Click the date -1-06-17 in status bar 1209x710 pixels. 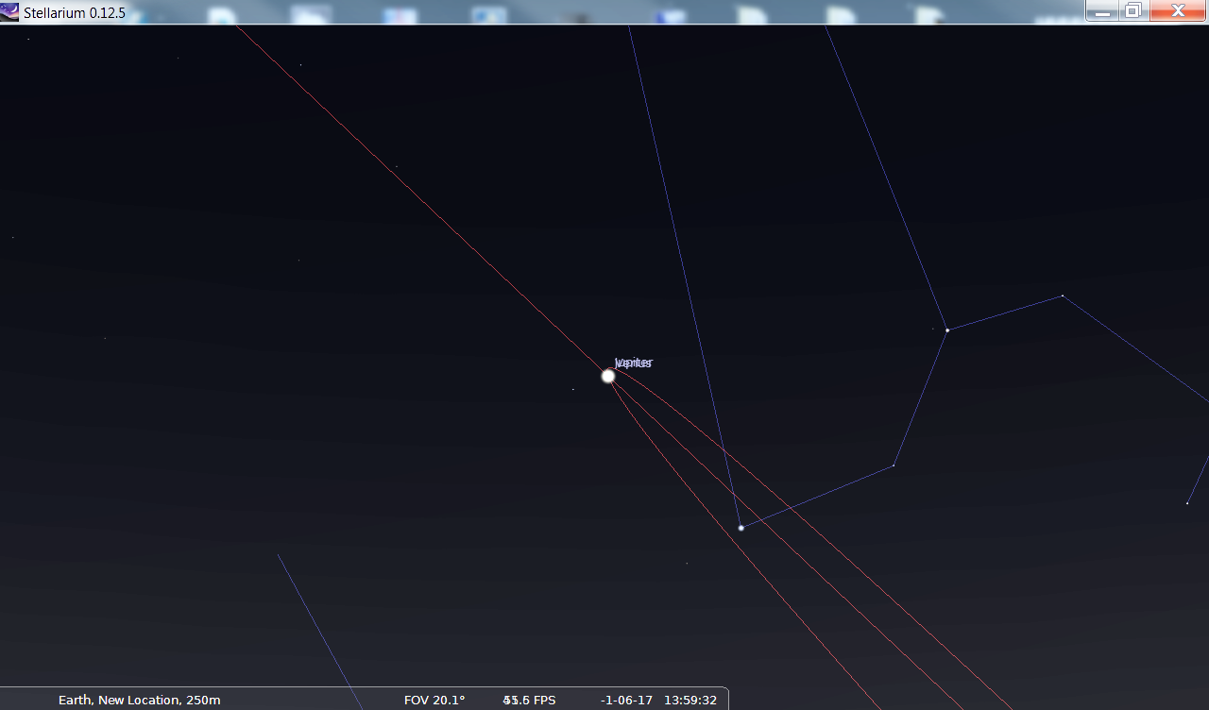coord(626,700)
